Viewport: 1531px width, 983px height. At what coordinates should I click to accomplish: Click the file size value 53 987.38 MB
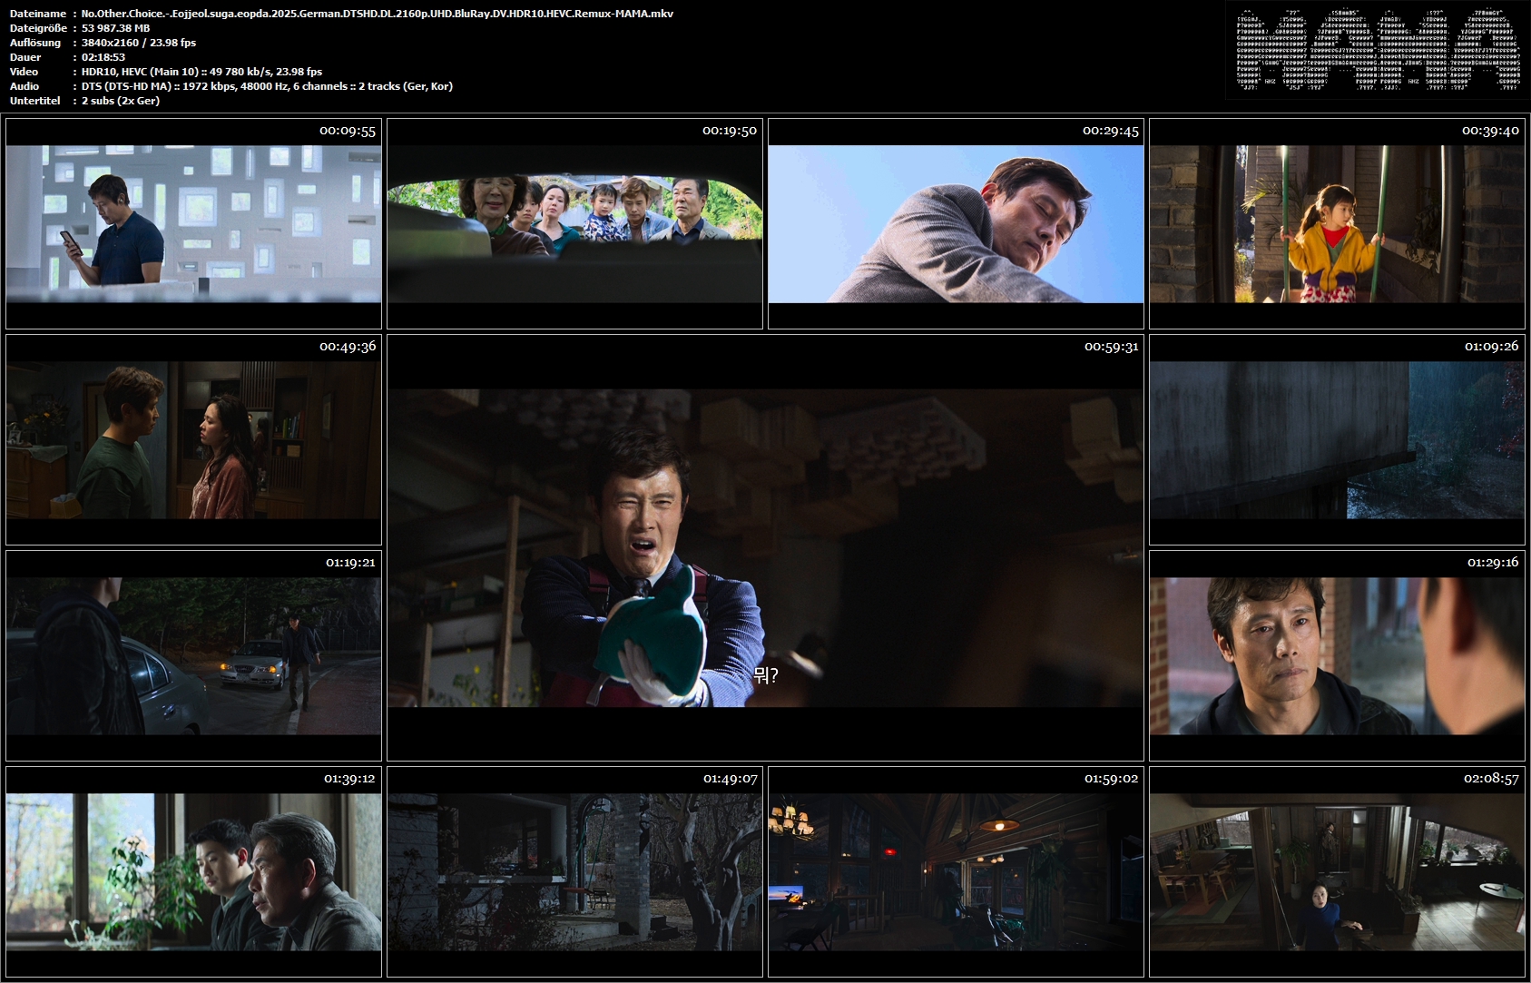coord(116,28)
